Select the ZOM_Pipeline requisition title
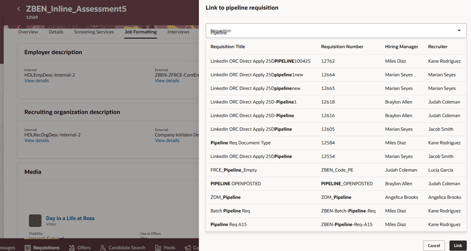 [225, 197]
